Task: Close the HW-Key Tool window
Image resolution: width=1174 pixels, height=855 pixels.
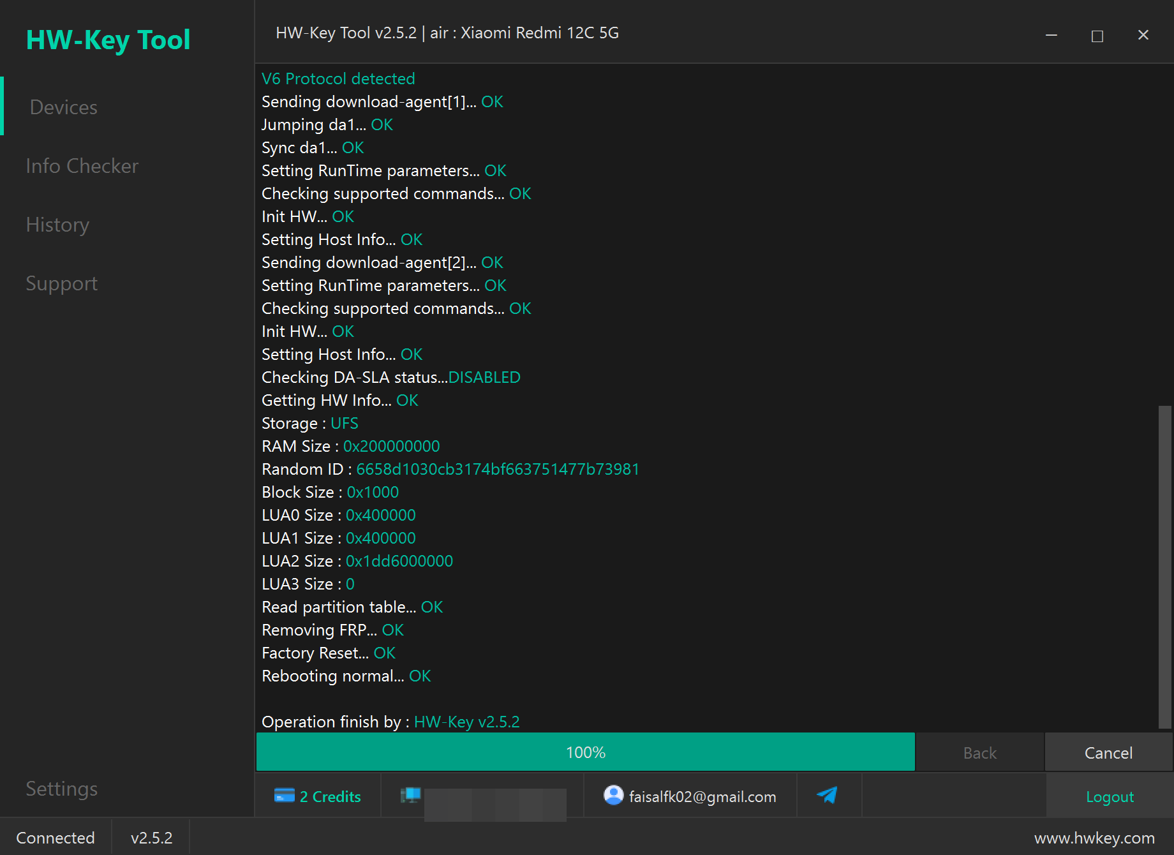Action: tap(1143, 36)
